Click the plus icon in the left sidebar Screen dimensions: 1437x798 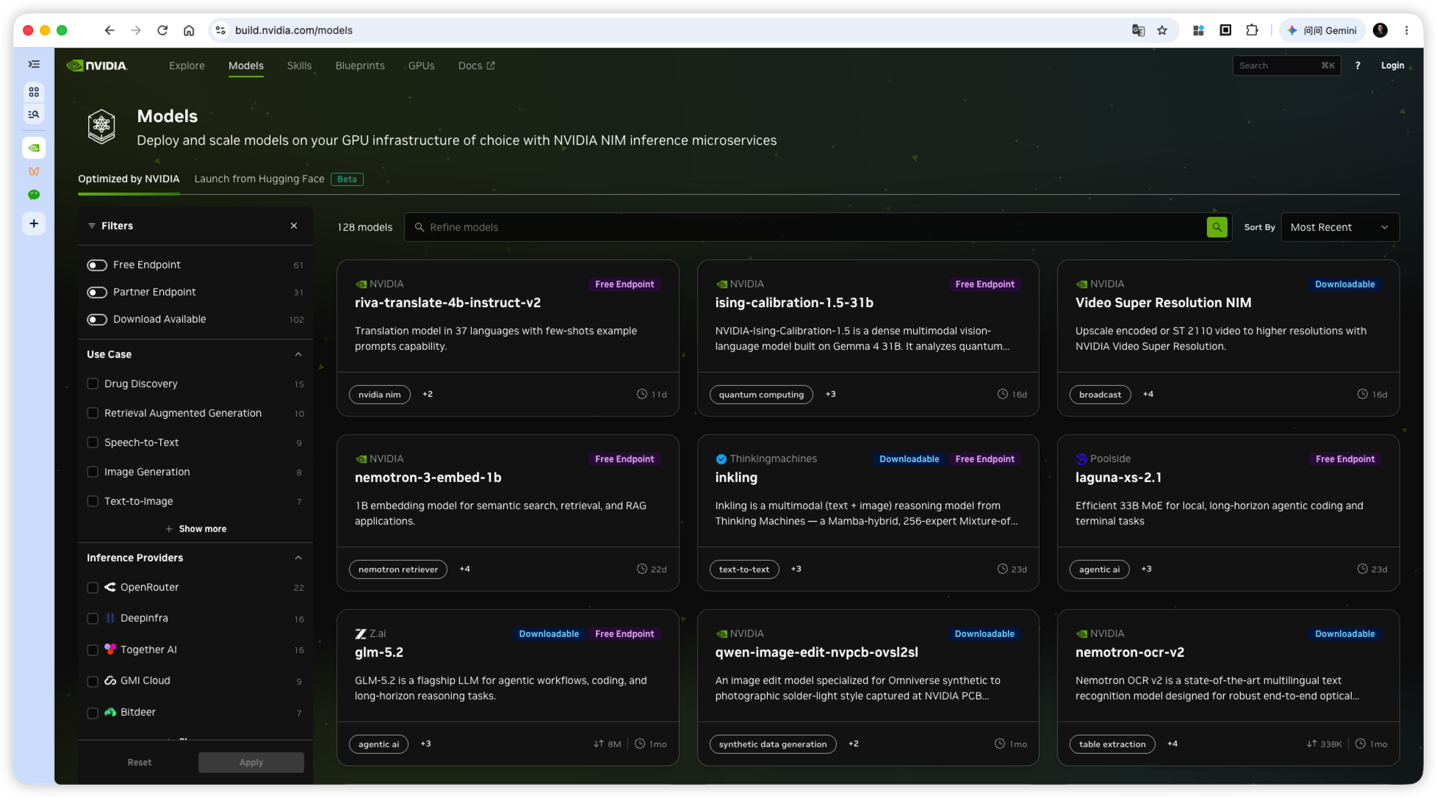click(x=34, y=223)
